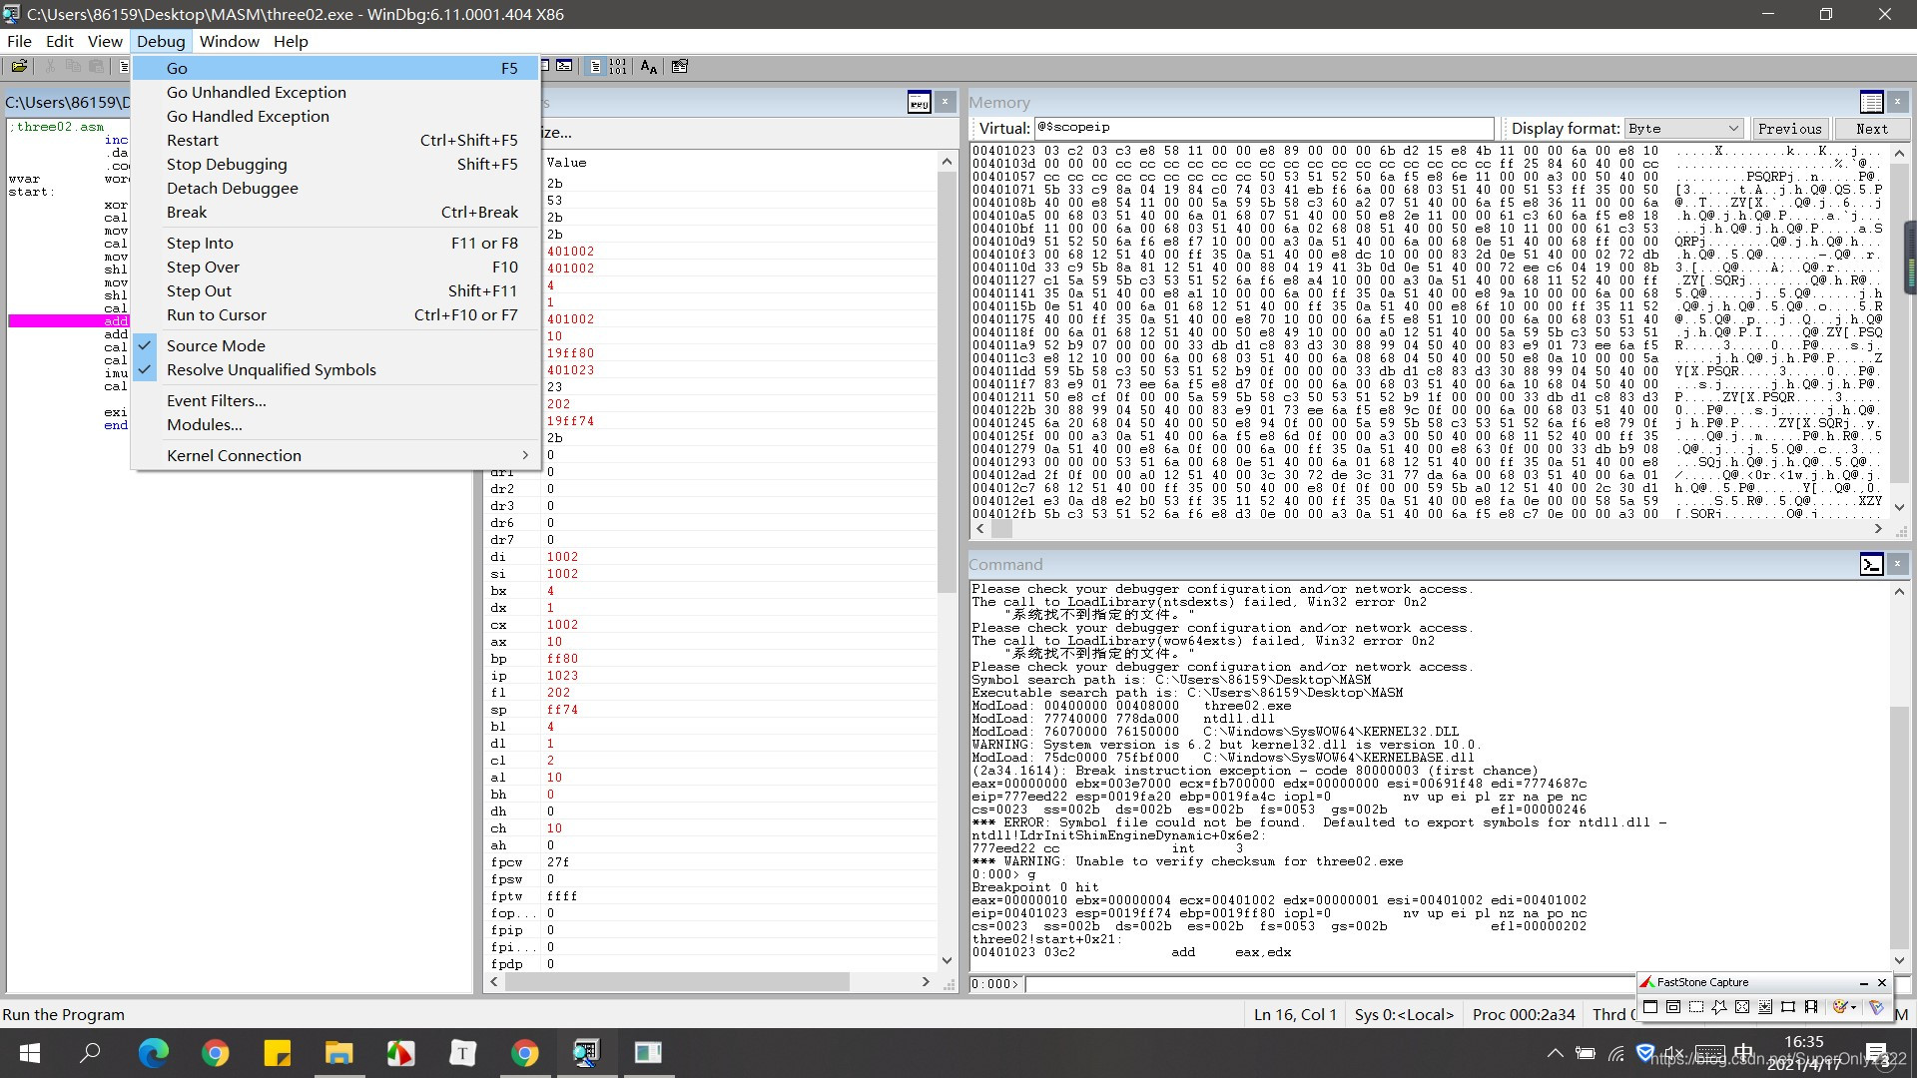Choose Go Handled Exception
This screenshot has width=1917, height=1078.
tap(336, 116)
